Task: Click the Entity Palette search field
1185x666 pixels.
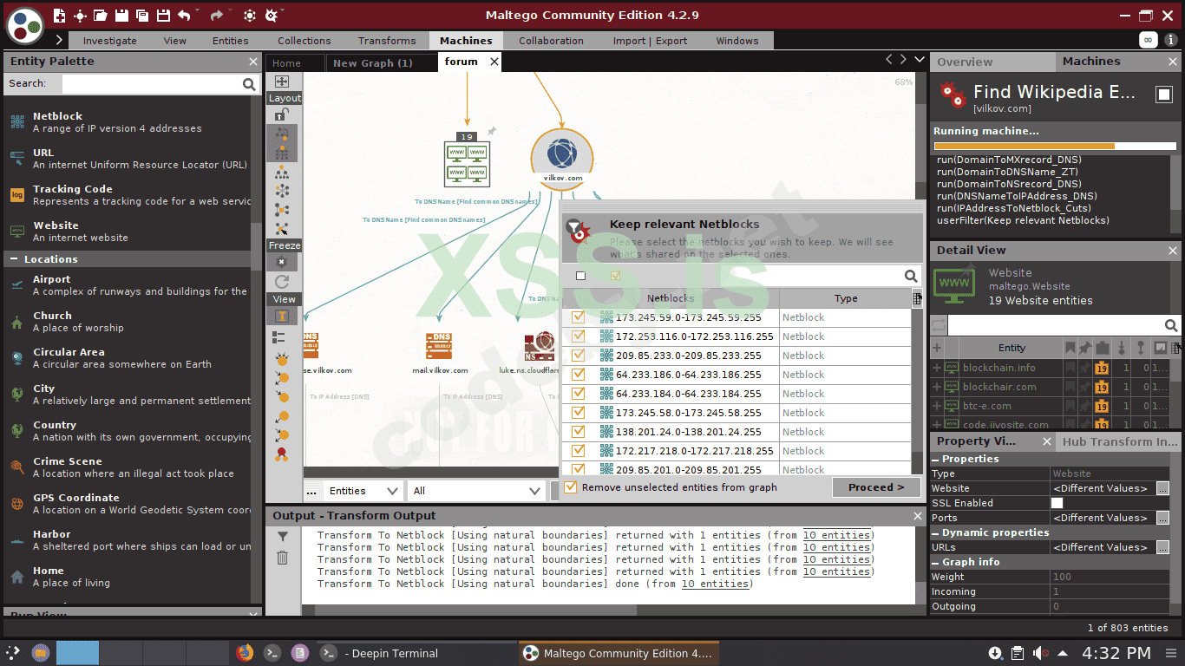Action: 152,84
